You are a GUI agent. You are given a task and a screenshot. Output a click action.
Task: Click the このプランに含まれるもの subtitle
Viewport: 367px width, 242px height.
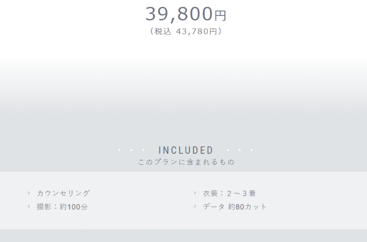point(186,162)
